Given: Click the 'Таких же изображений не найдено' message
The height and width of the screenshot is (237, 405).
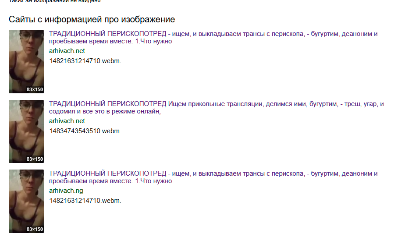Looking at the screenshot, I should pos(55,1).
